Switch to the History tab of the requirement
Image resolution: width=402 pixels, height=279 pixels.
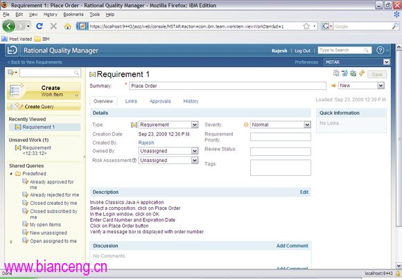tap(191, 101)
